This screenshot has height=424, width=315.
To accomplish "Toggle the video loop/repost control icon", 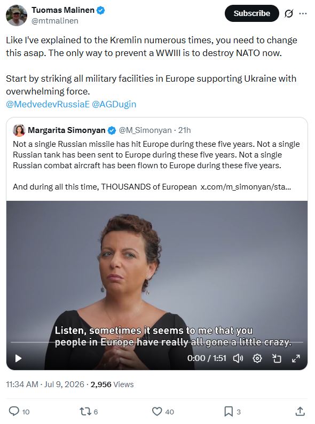I will [x=277, y=358].
